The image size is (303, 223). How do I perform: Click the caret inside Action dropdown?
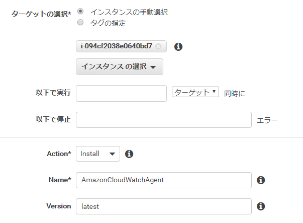pos(112,154)
